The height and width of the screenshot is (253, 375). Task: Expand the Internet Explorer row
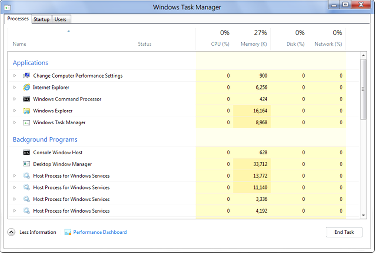pyautogui.click(x=15, y=87)
